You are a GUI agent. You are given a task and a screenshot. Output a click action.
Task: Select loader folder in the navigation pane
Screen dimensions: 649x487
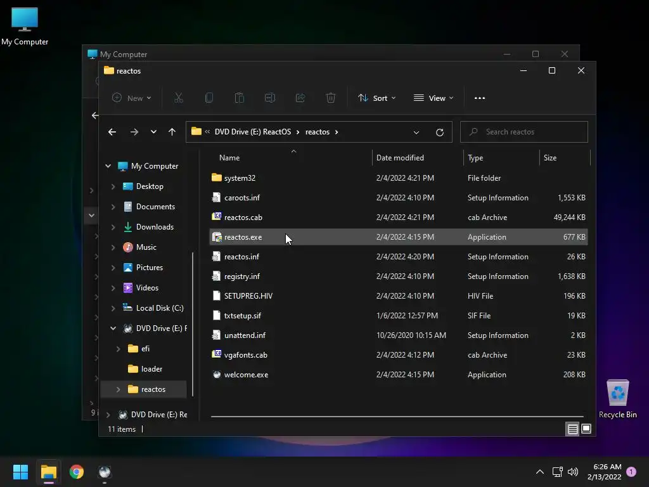(x=151, y=369)
